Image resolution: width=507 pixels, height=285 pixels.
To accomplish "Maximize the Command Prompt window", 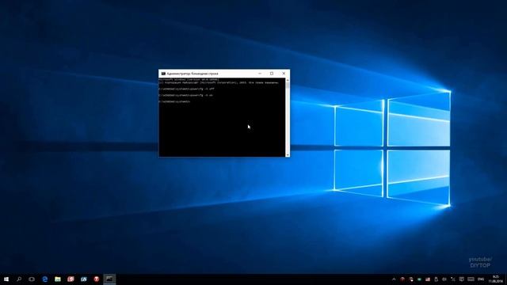I will pyautogui.click(x=272, y=74).
